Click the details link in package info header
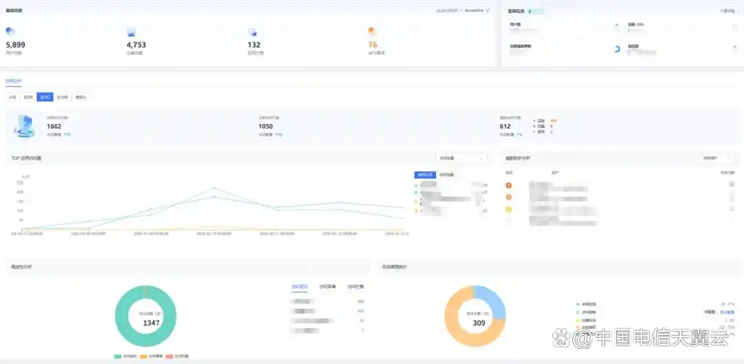 pyautogui.click(x=729, y=10)
